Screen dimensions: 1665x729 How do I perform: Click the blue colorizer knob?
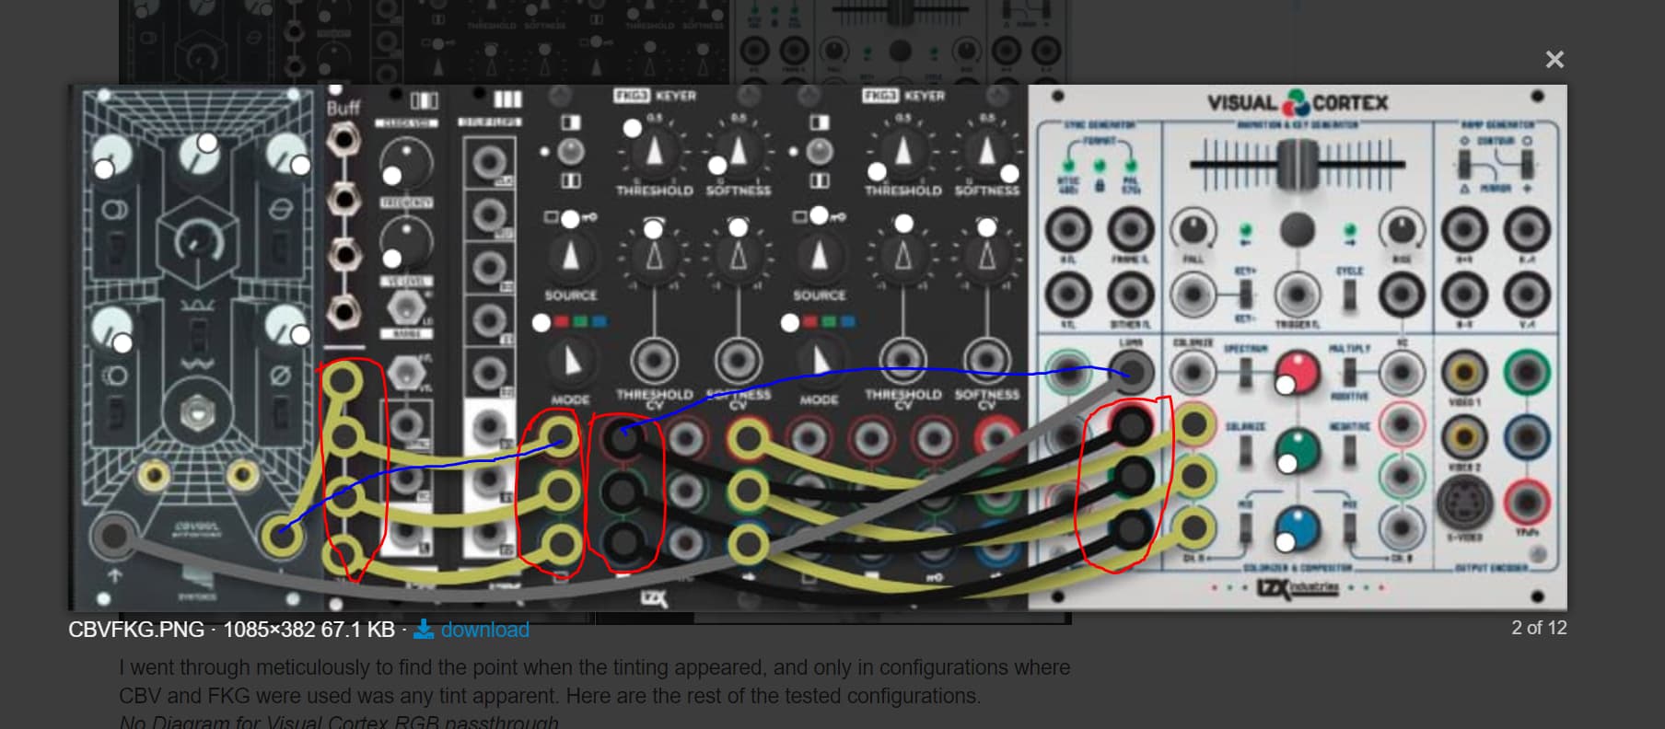tap(1297, 529)
